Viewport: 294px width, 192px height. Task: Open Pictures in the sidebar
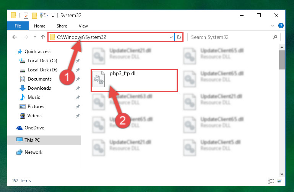tap(36, 106)
